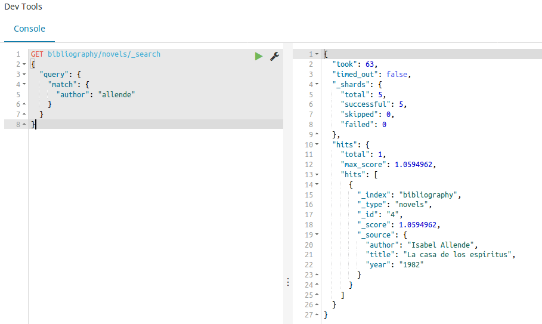Screen dimensions: 542x324
Task: Collapse editor line 2 fold arrow
Action: click(24, 64)
